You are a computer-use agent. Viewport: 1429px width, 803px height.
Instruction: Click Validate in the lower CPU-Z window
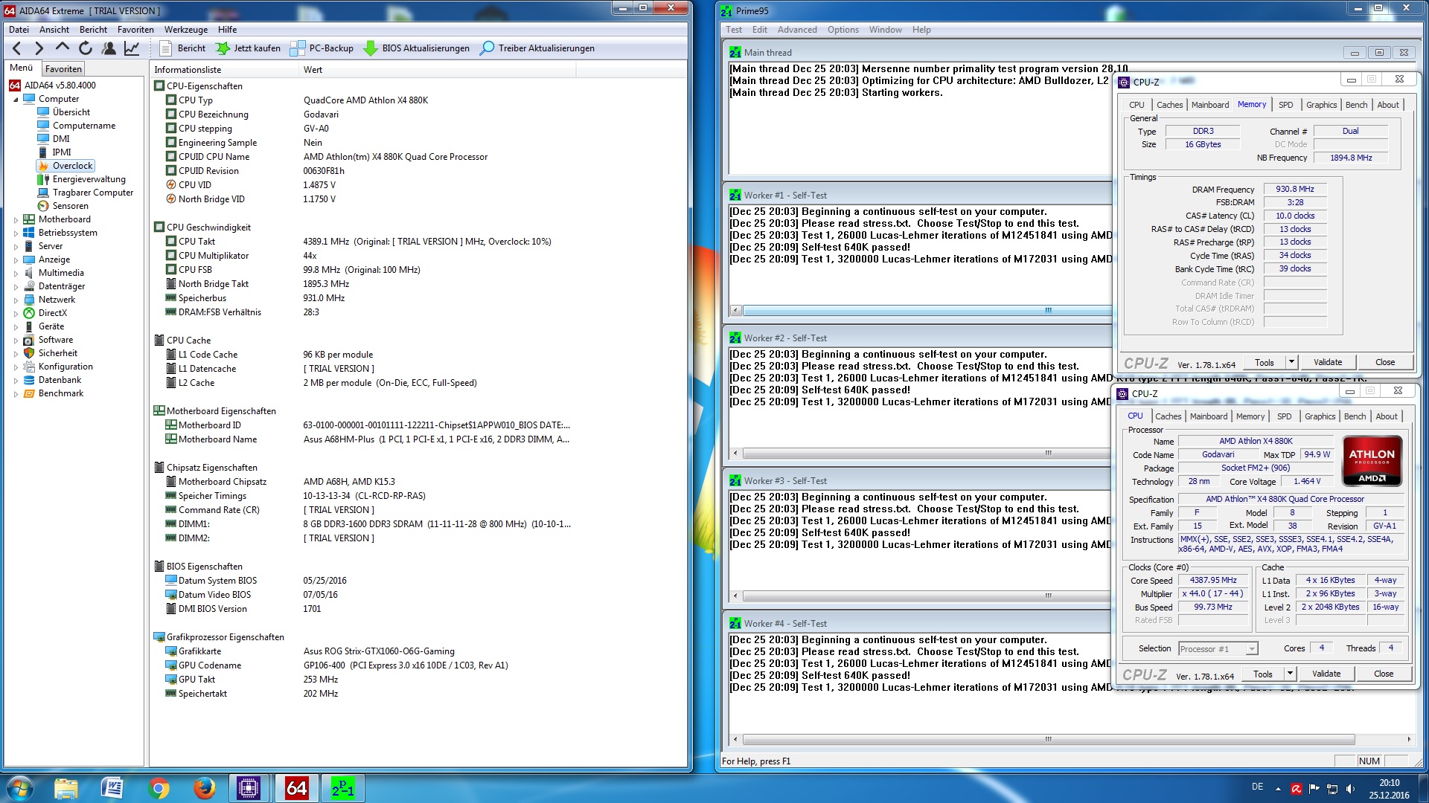(1326, 674)
